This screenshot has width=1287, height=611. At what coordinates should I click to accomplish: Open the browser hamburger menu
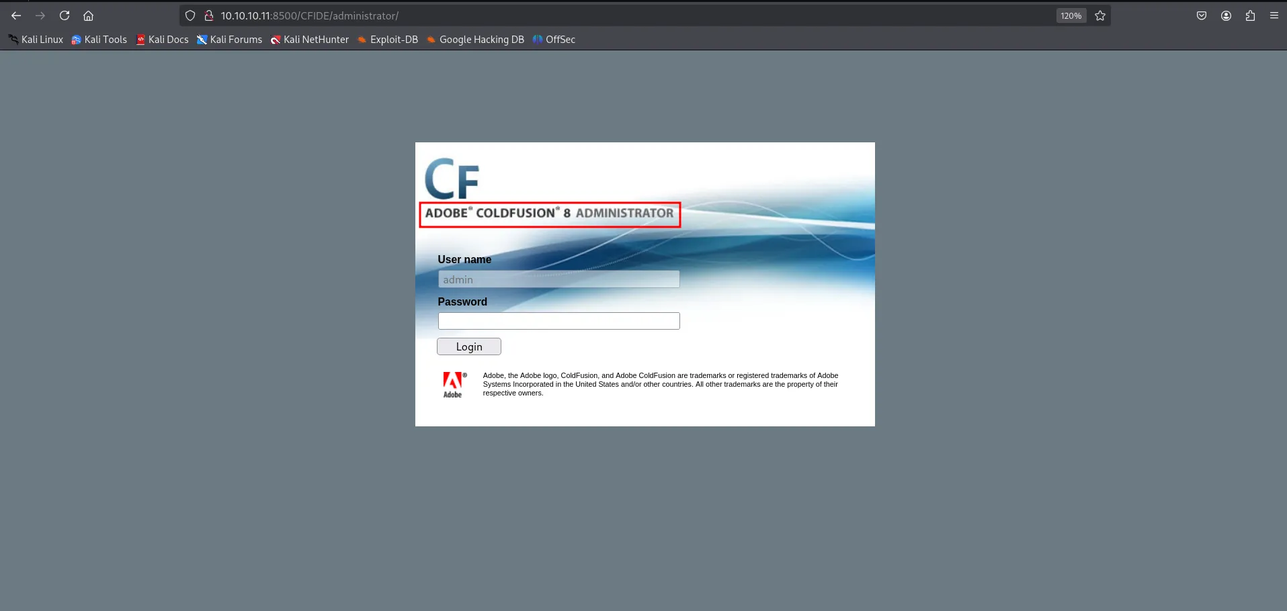coord(1274,15)
